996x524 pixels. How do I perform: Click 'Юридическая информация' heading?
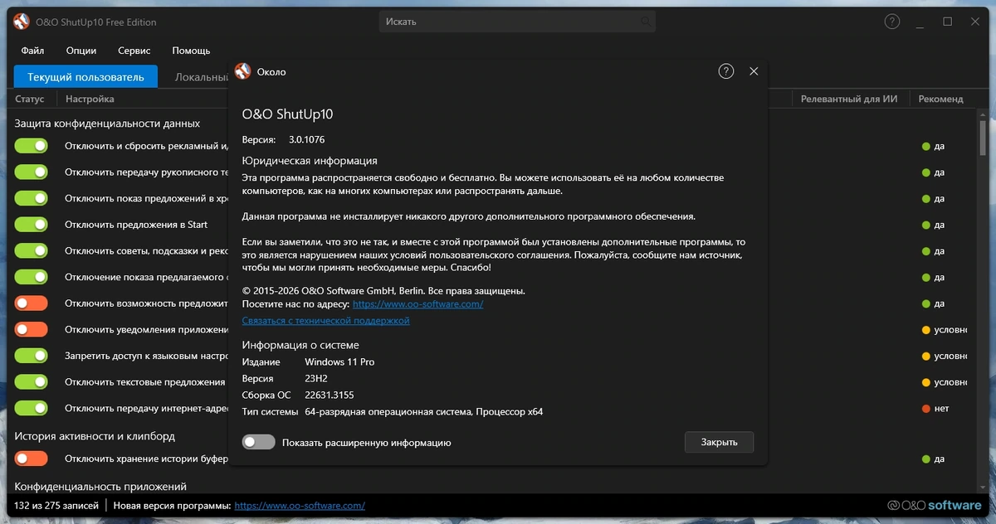[310, 161]
